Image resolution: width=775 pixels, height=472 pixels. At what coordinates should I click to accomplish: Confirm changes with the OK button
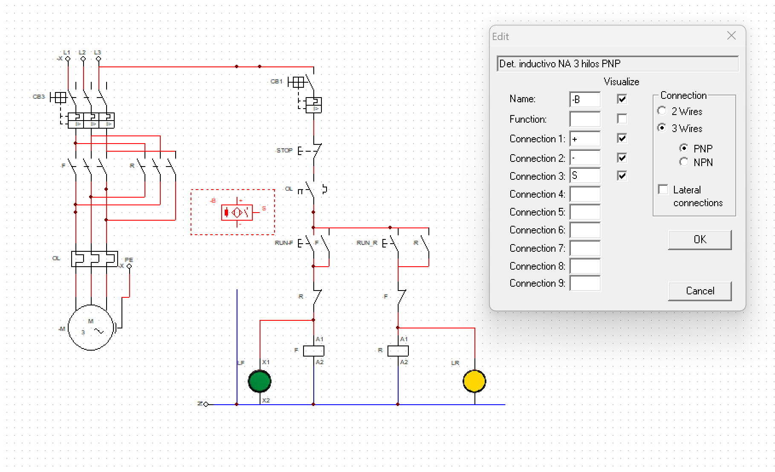pos(700,239)
